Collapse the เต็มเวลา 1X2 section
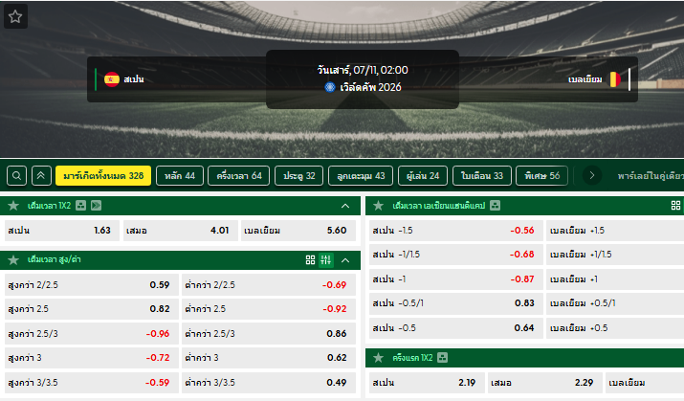This screenshot has width=684, height=401. tap(345, 206)
